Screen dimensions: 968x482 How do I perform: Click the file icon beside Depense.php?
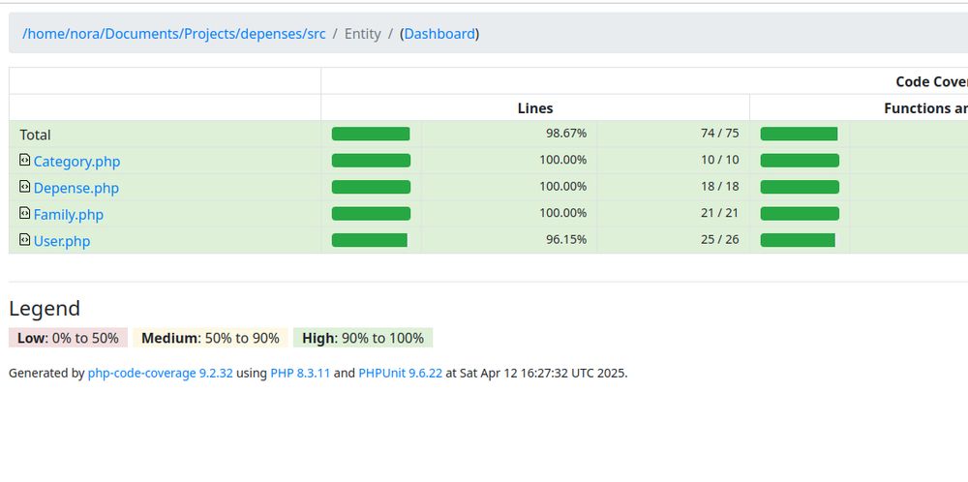(25, 187)
